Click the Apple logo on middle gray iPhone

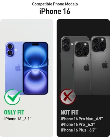click(x=87, y=67)
